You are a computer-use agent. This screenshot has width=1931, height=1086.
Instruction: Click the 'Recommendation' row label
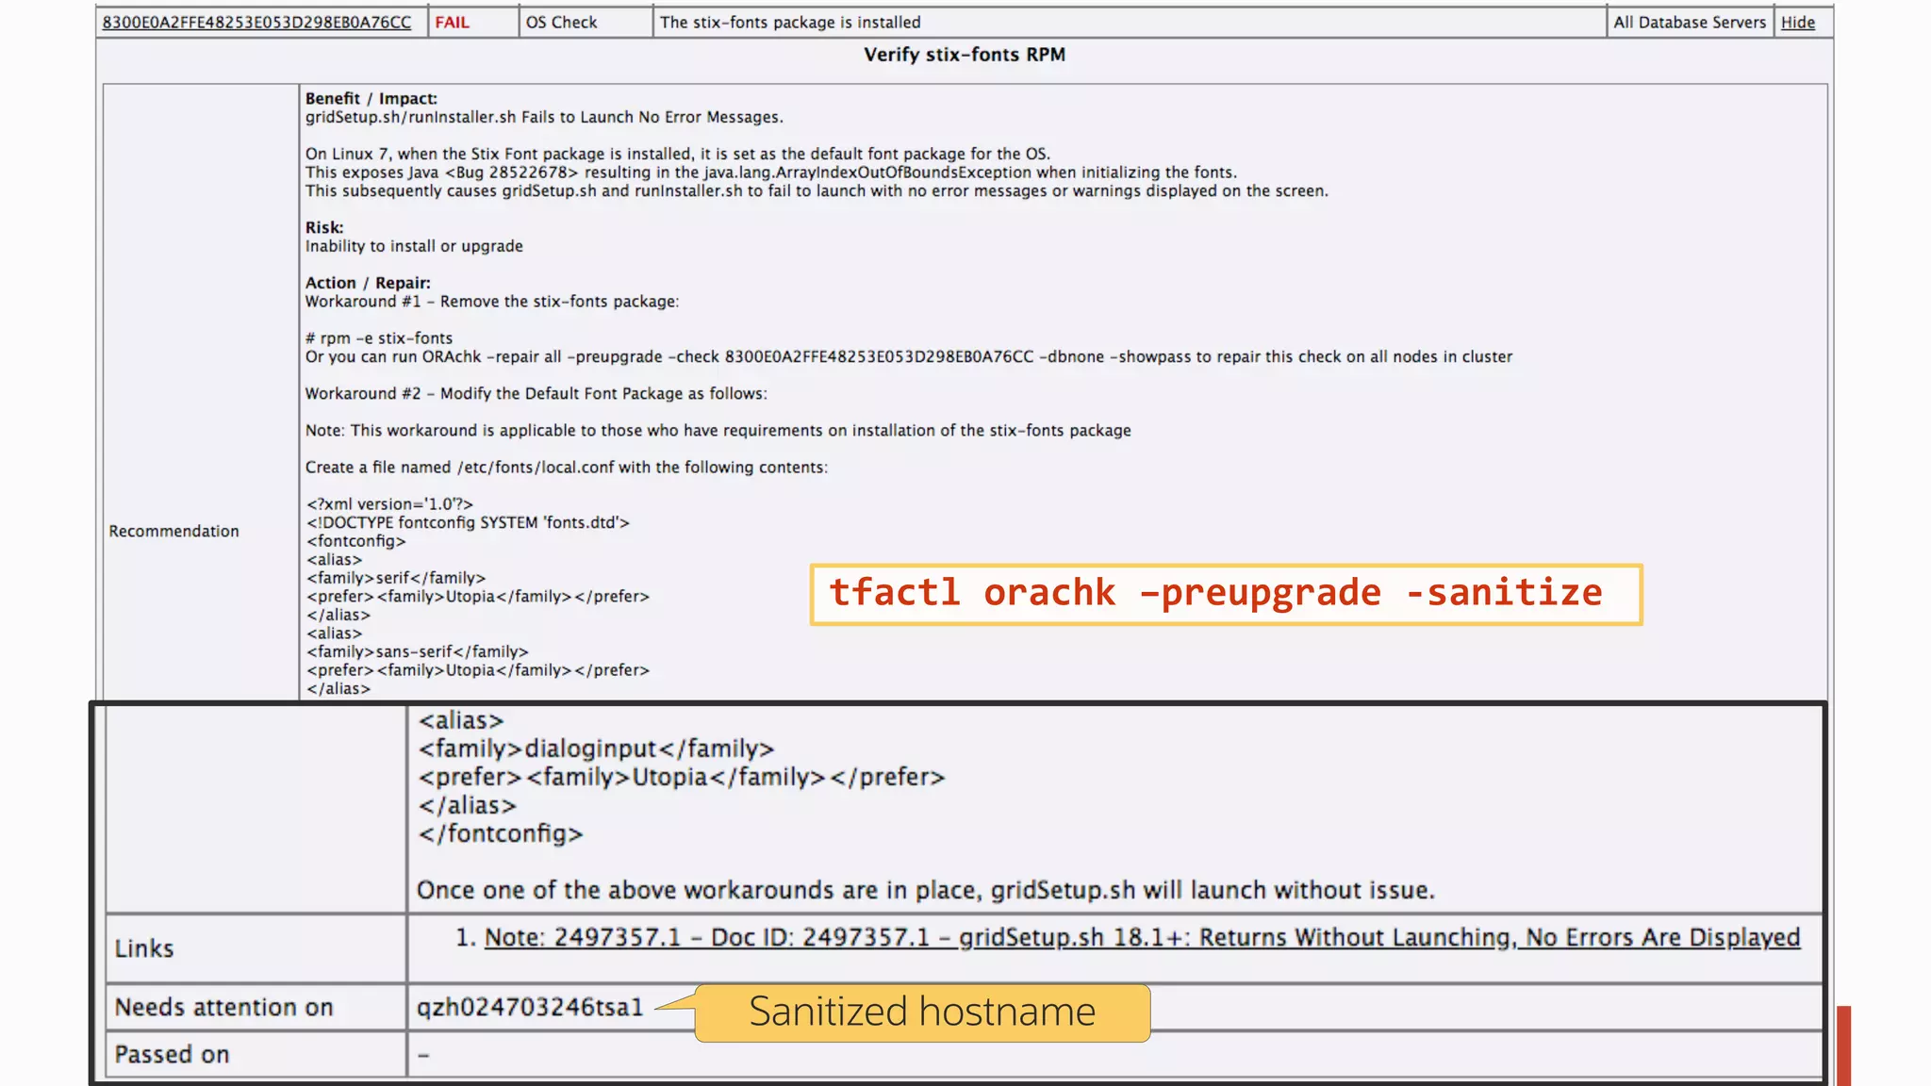173,532
